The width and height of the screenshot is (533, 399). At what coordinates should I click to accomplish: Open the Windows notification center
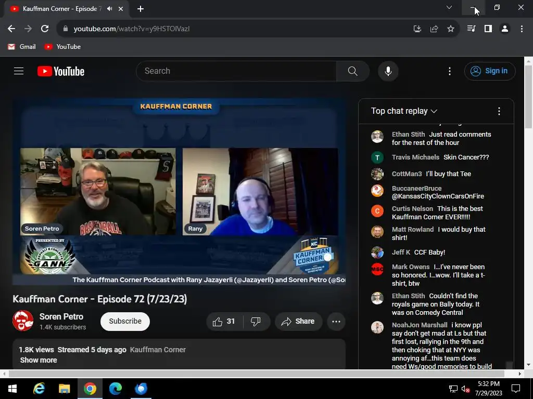[516, 389]
